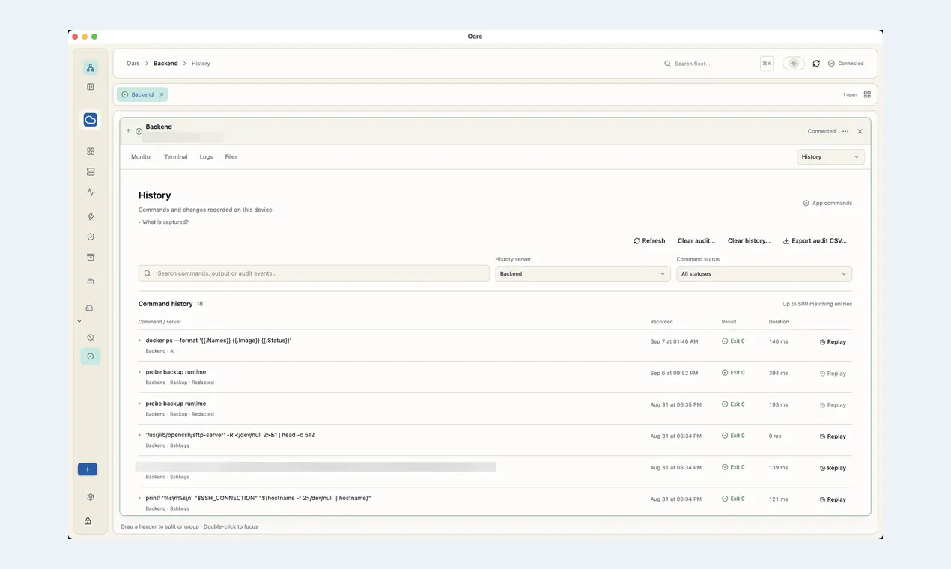Screen dimensions: 951x569
Task: Toggle the light/dark theme switch
Action: (x=794, y=64)
